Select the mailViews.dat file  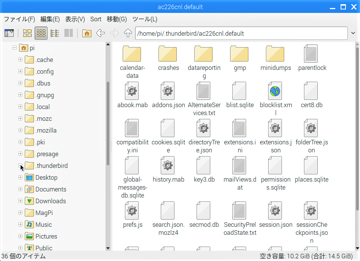point(240,174)
